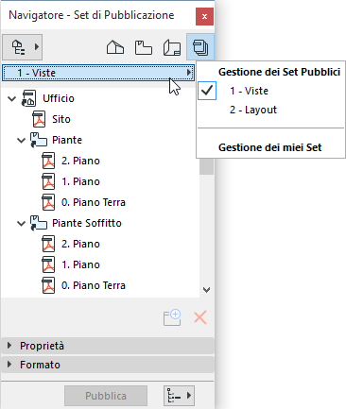The width and height of the screenshot is (346, 409).
Task: Select 1. Piano text under Piante Soffitto
Action: (x=80, y=264)
